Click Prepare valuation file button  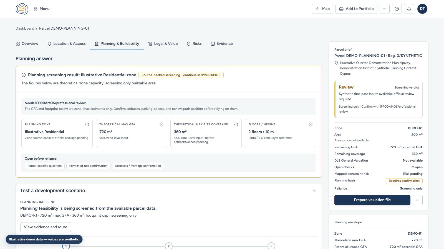point(372,200)
